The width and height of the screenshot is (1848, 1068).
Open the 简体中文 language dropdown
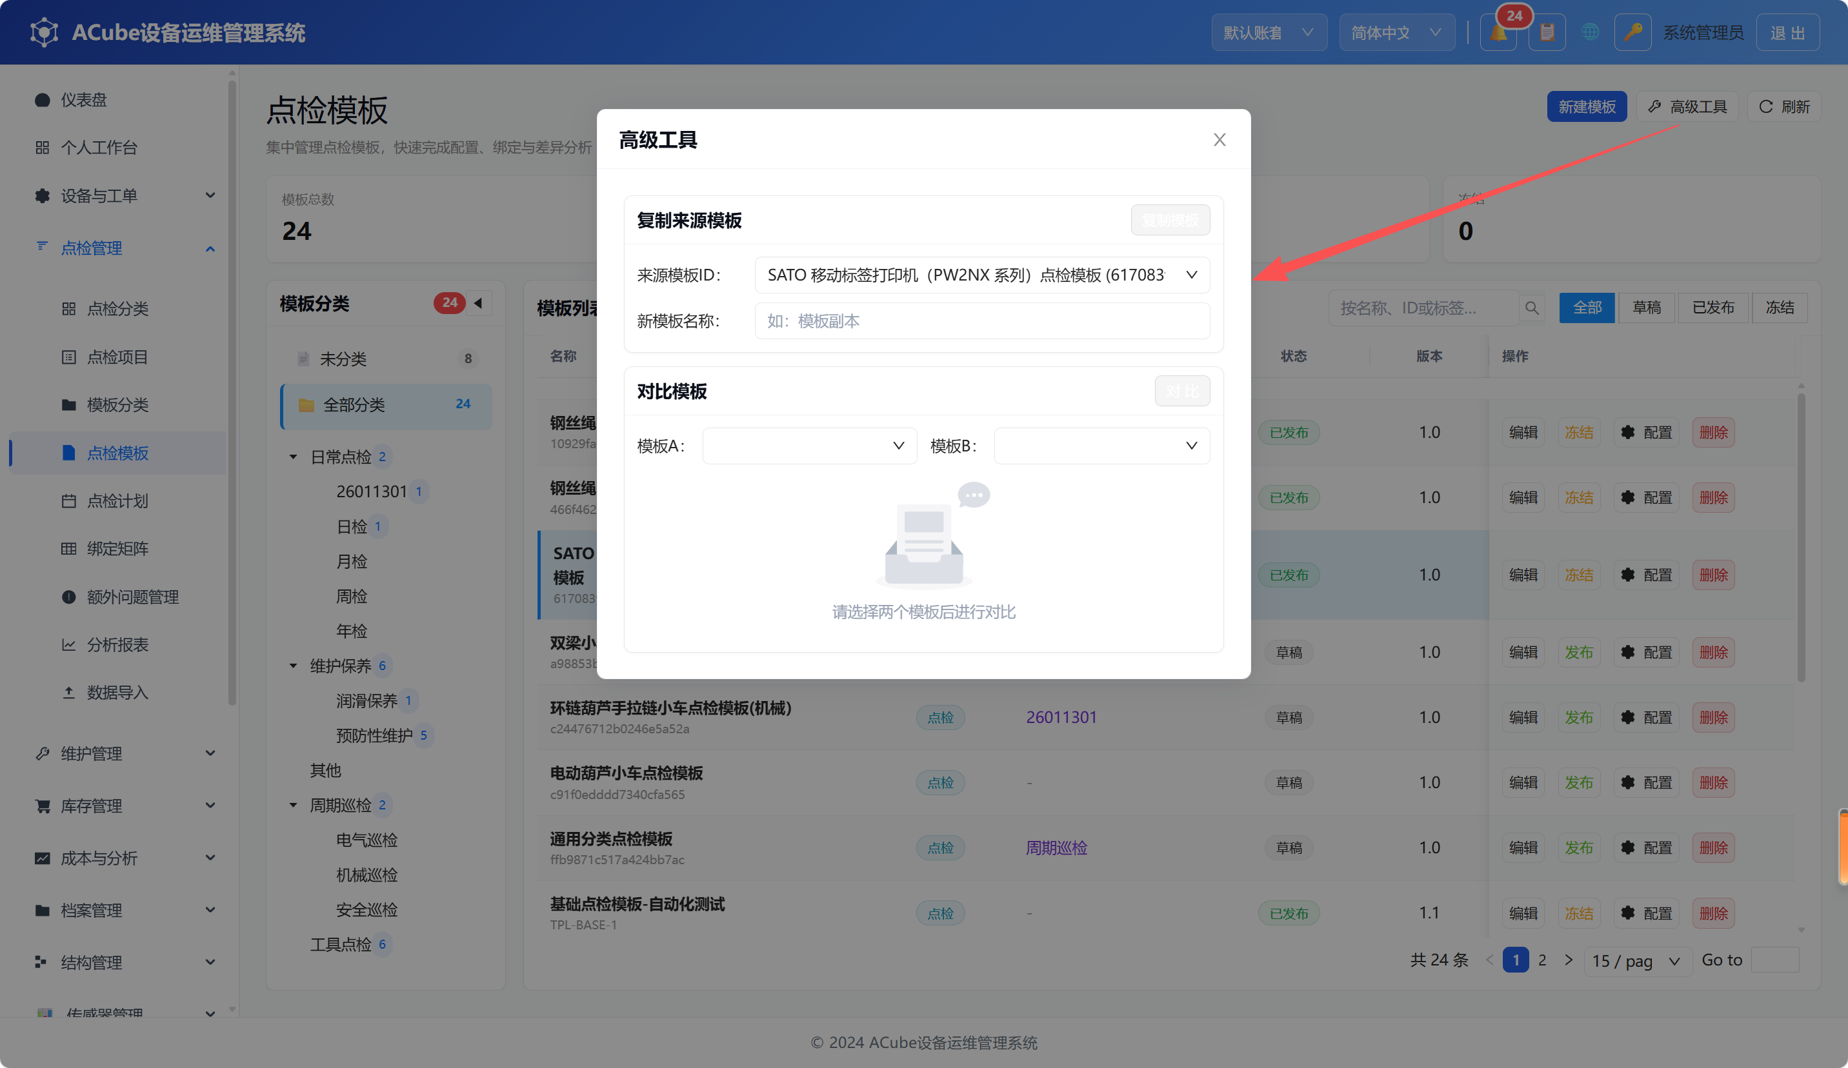[1396, 33]
